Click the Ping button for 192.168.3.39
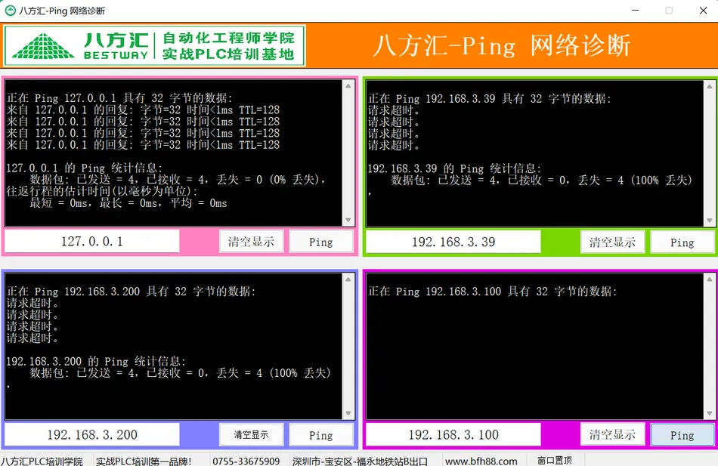 [682, 242]
